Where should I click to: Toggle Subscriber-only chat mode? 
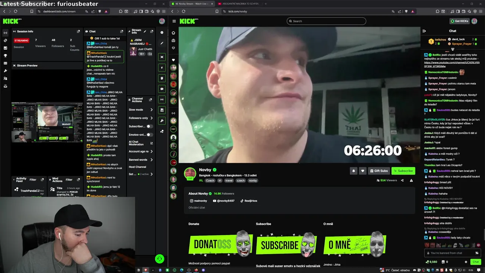coord(149,126)
